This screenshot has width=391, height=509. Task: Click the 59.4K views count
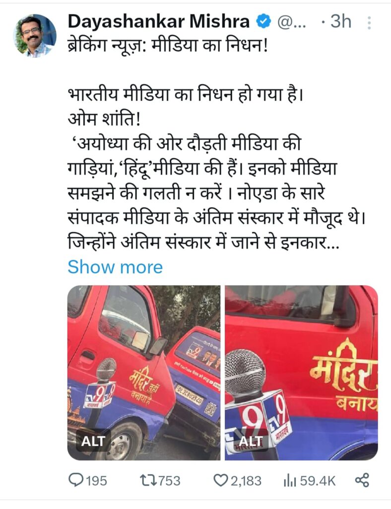[x=318, y=481]
